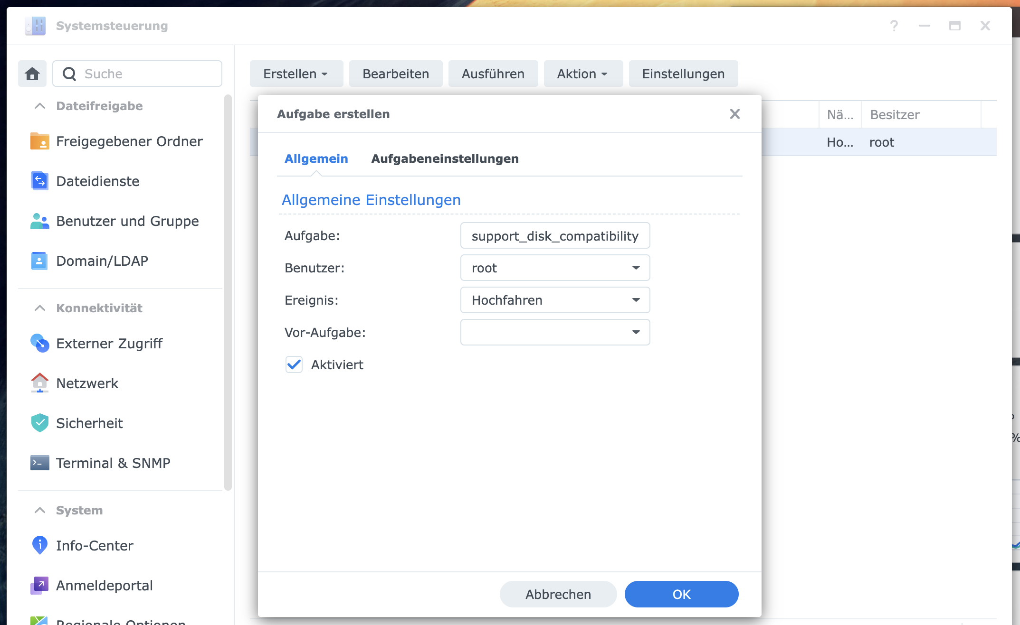Open Freigegebener Ordner folder icon
This screenshot has height=625, width=1020.
39,141
